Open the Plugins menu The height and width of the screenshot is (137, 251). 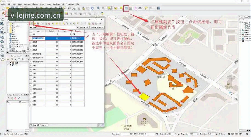(x=35, y=4)
